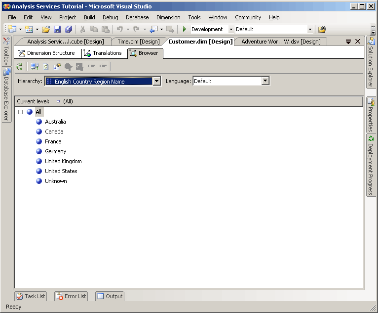The width and height of the screenshot is (378, 313).
Task: Open the New Project dropdown arrow
Action: click(20, 29)
